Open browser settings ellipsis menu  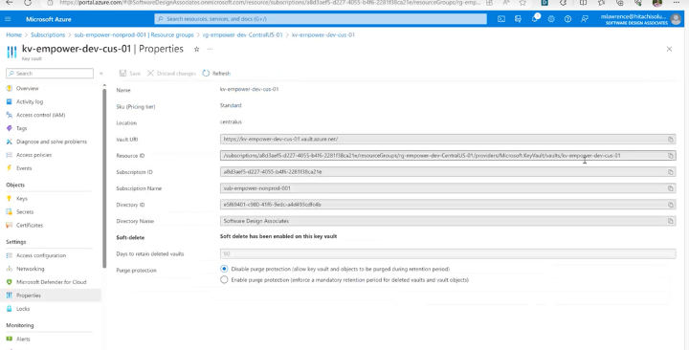(x=677, y=3)
